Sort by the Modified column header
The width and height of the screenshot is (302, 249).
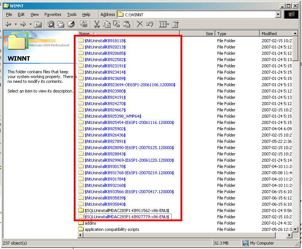point(276,34)
